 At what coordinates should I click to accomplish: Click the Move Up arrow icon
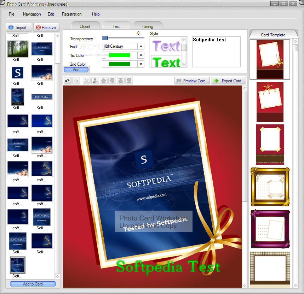(x=104, y=81)
